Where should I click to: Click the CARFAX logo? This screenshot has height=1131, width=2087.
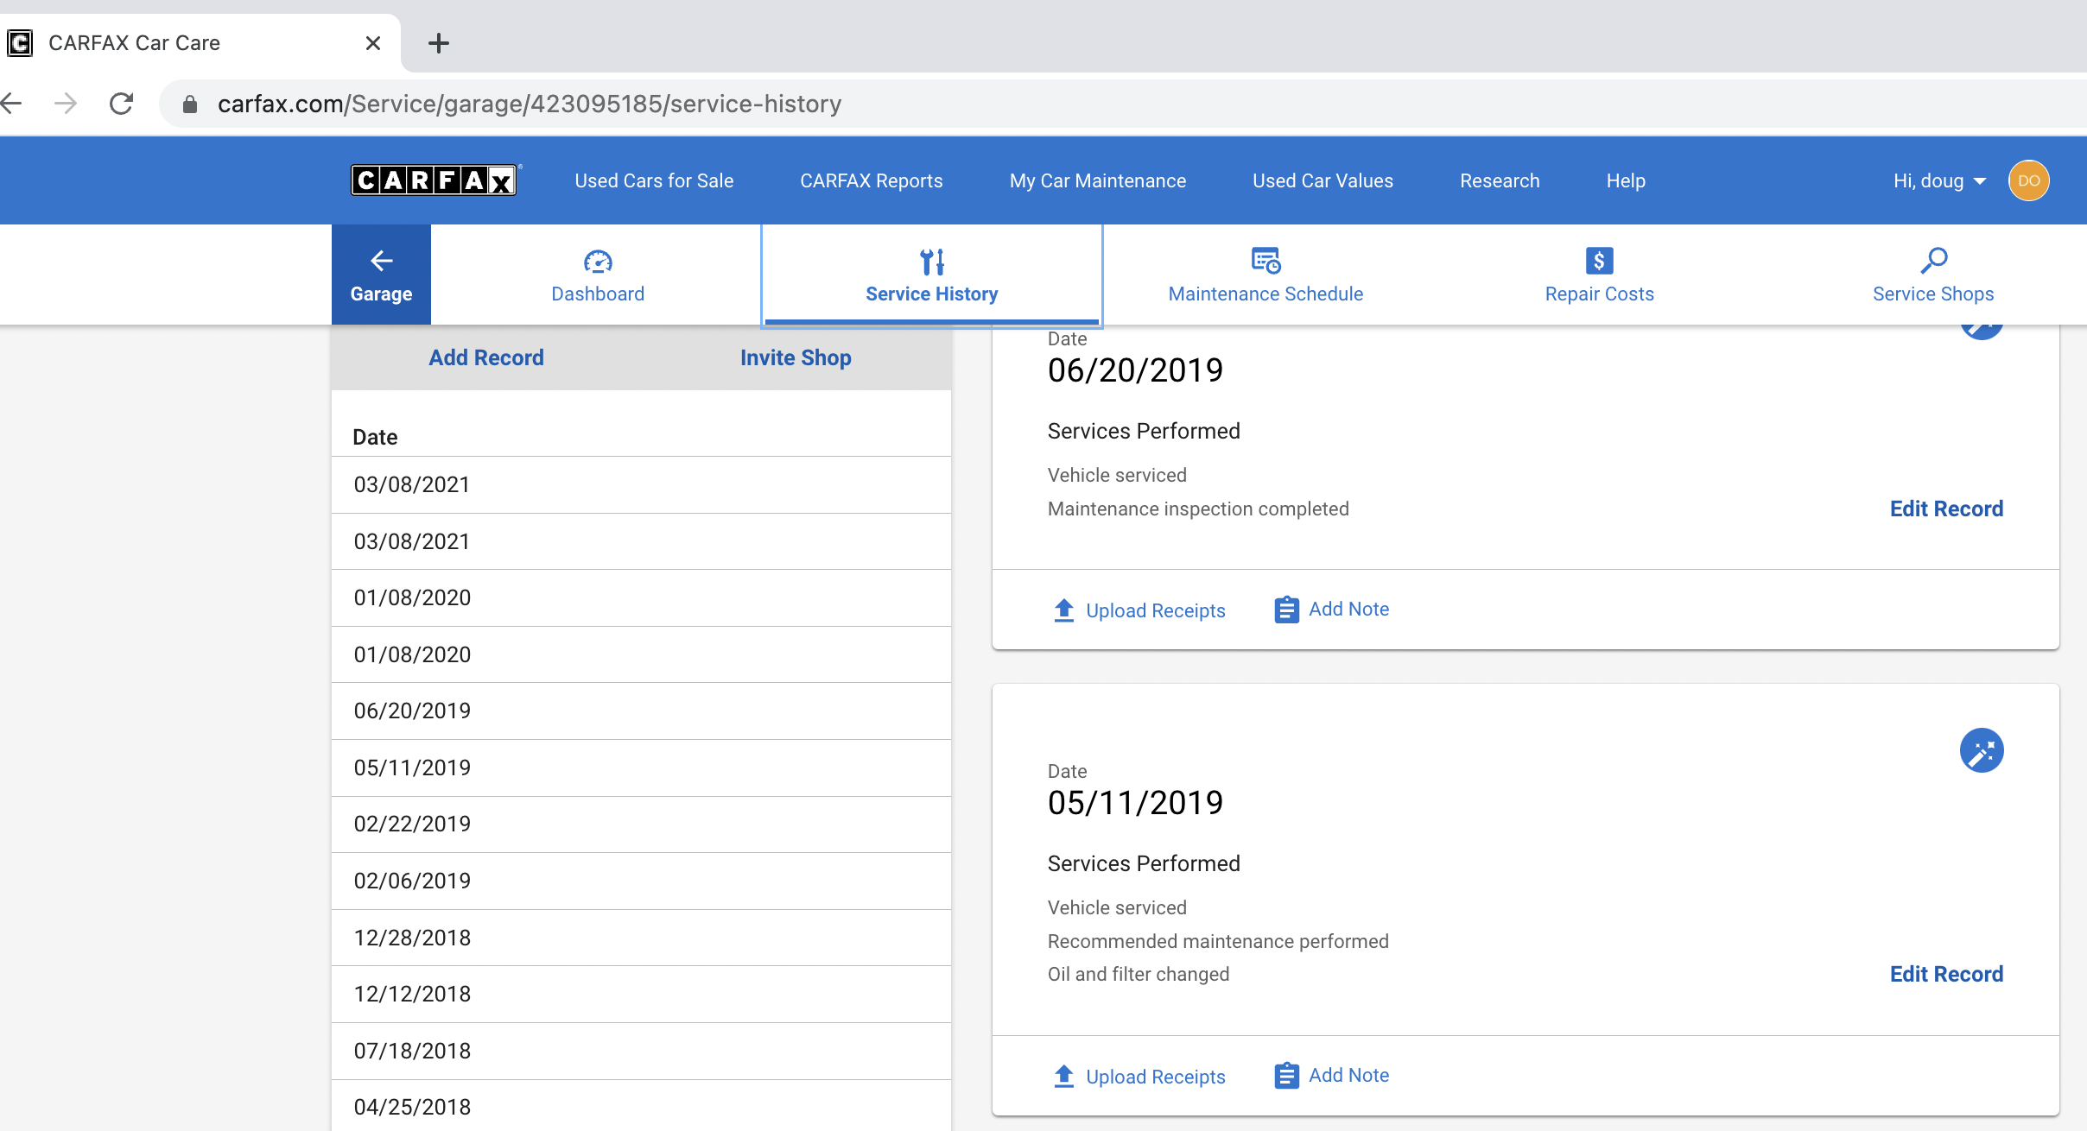[434, 180]
